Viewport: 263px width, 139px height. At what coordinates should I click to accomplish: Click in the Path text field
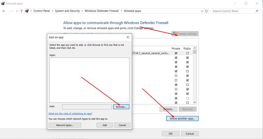point(87,107)
